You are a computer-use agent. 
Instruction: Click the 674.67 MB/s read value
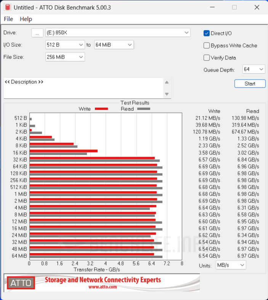tap(246, 132)
